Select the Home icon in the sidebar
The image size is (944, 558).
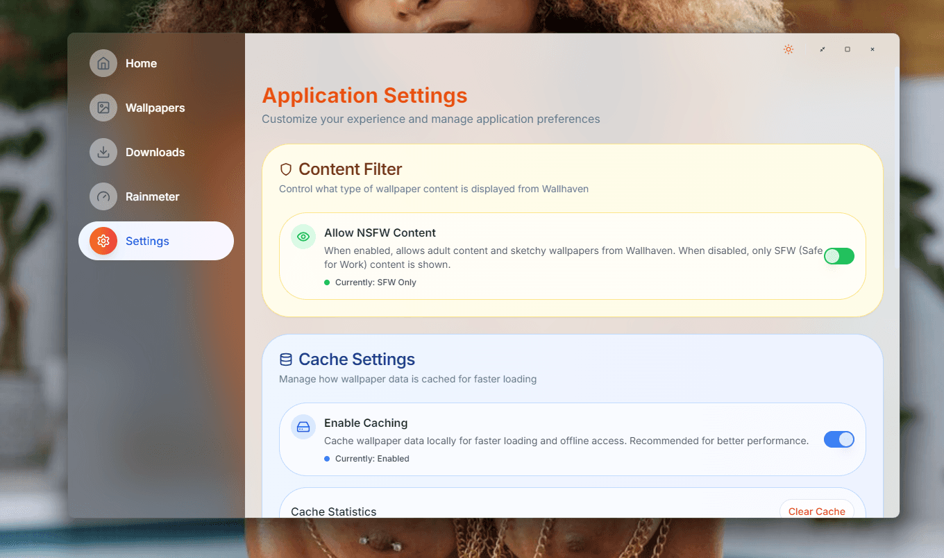(103, 63)
